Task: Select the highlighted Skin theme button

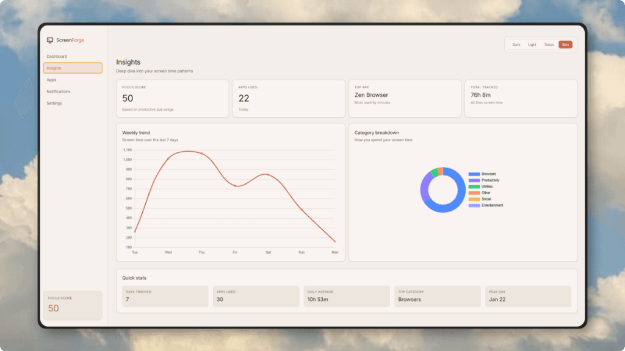Action: pos(565,44)
